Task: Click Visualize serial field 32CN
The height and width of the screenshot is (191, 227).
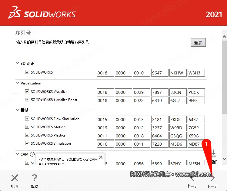Action: [x=178, y=92]
